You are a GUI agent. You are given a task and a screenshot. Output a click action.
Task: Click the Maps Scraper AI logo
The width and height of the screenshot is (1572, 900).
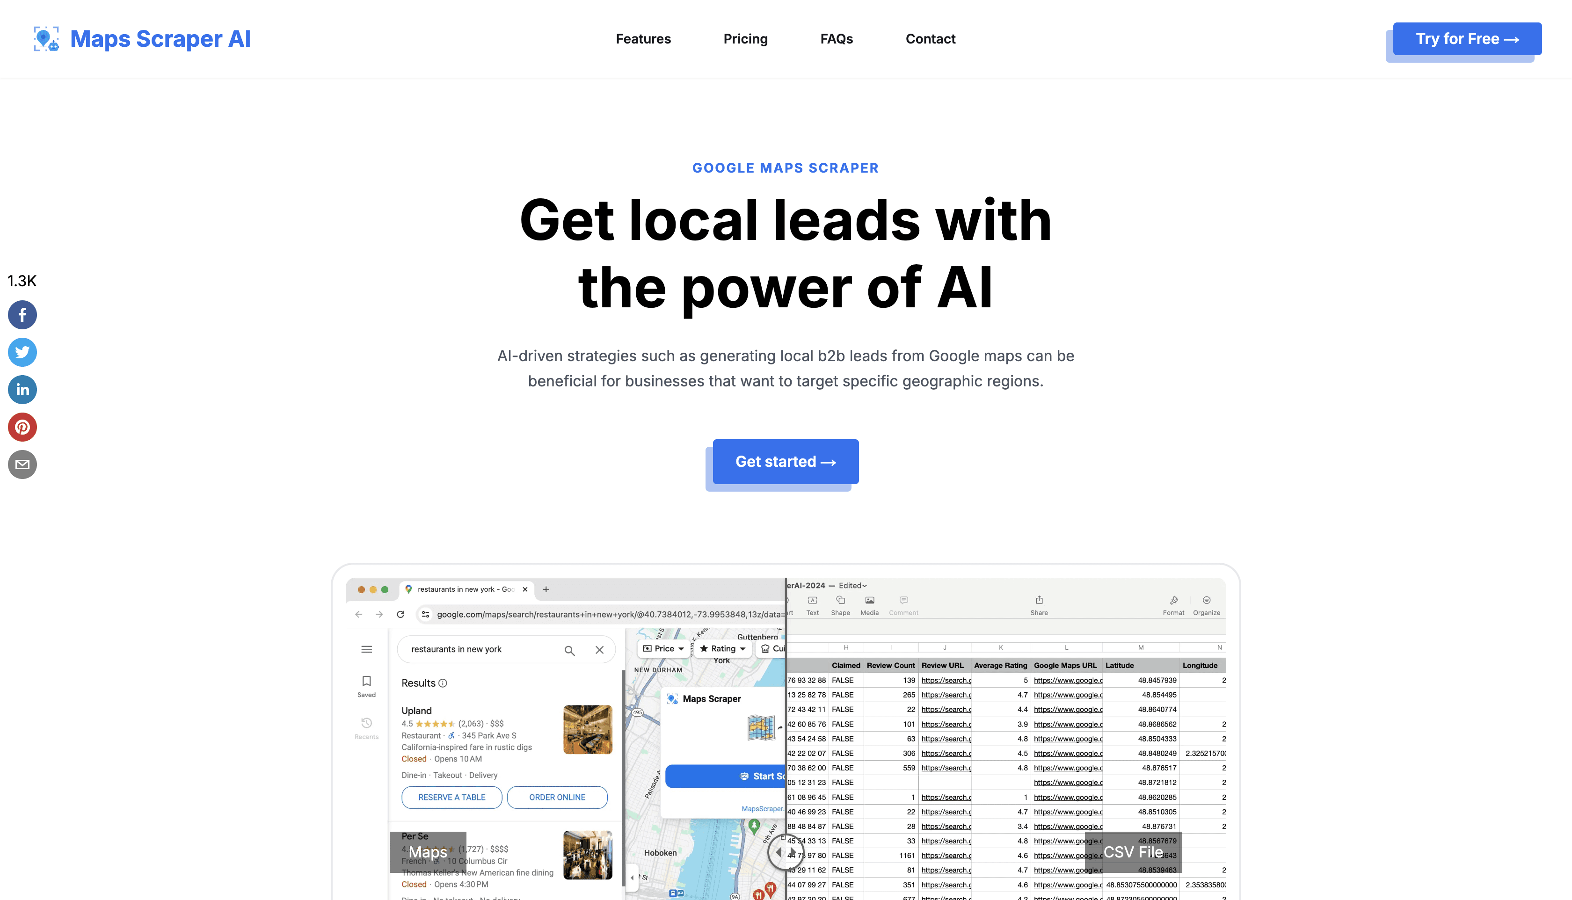tap(142, 39)
